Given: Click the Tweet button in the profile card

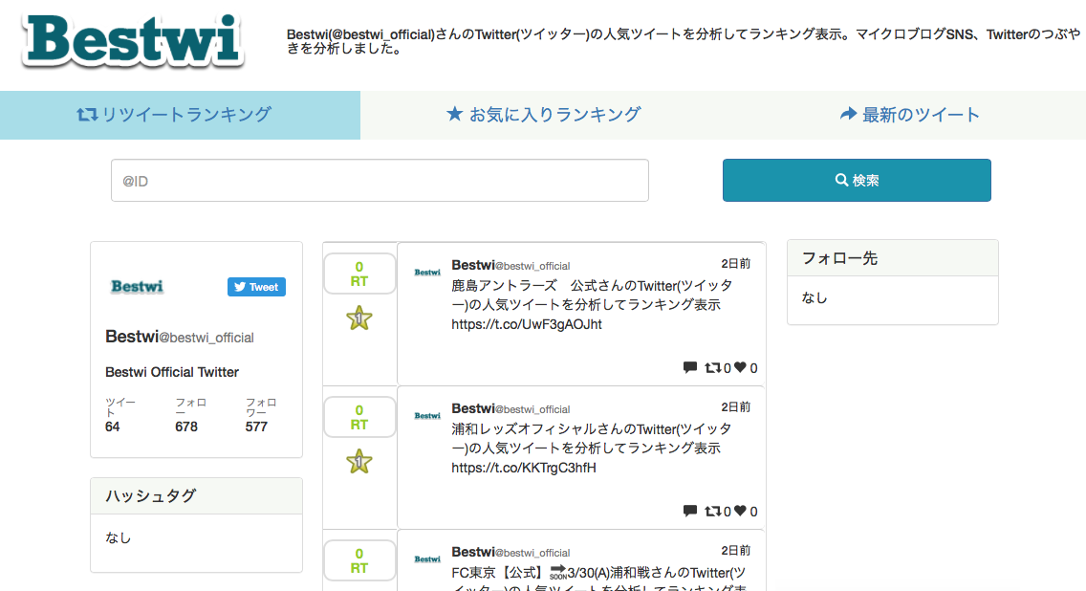Looking at the screenshot, I should point(256,286).
